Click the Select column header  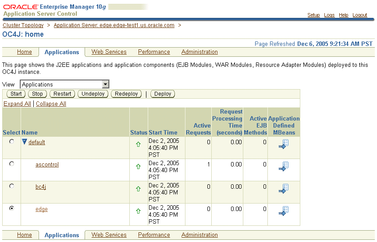click(11, 132)
